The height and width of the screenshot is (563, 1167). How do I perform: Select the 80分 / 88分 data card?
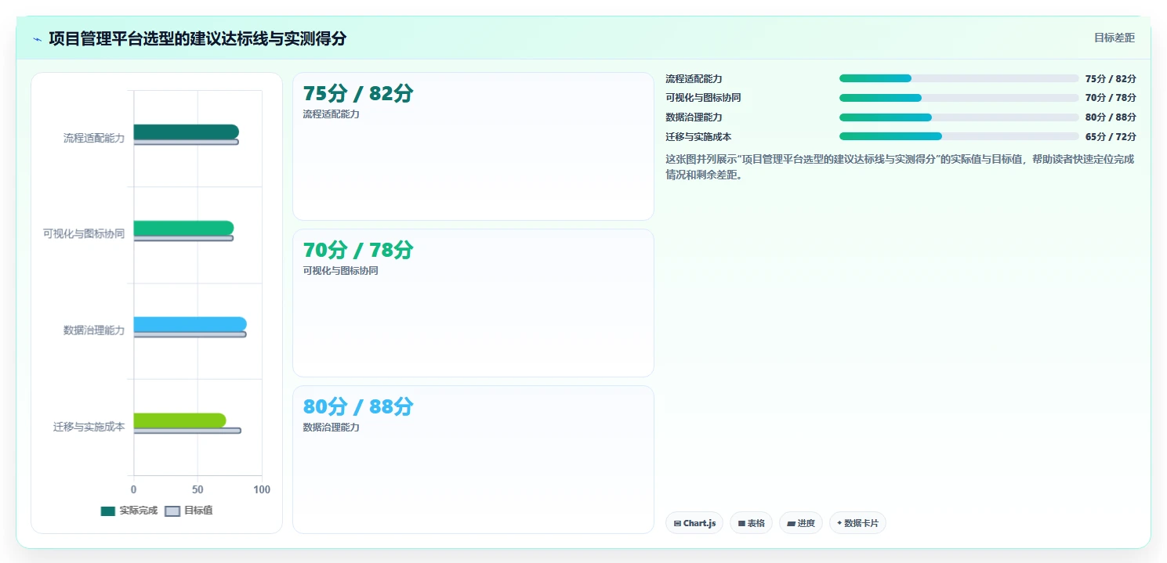pos(473,460)
